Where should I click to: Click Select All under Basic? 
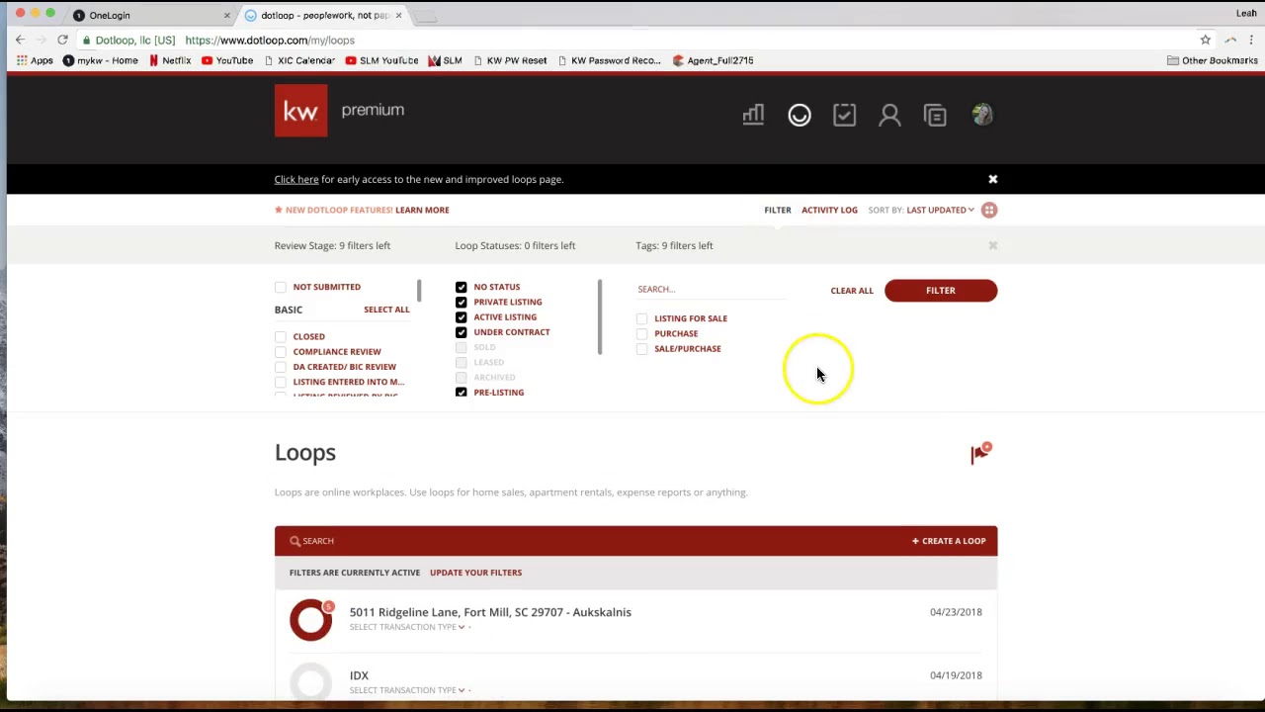click(x=386, y=310)
